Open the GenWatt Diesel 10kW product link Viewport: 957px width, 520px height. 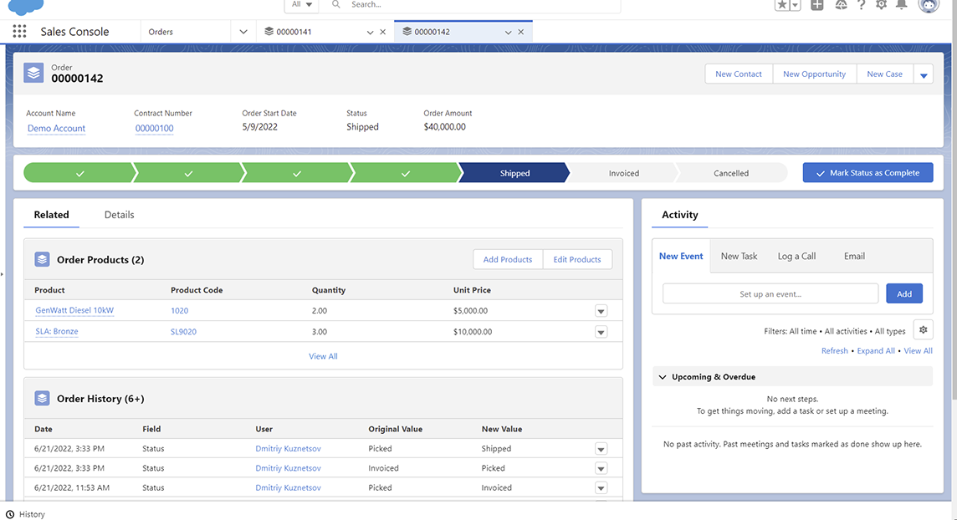(74, 310)
